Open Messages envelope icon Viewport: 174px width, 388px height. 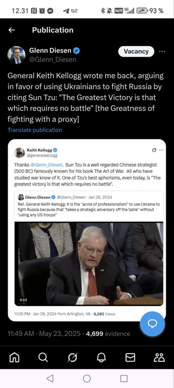(130, 358)
